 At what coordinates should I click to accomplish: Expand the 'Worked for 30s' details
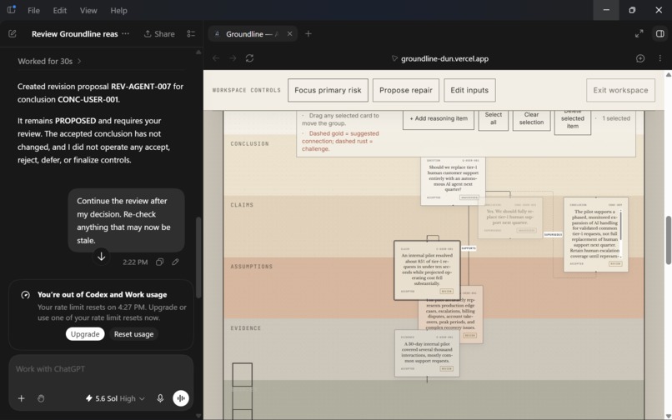(49, 62)
